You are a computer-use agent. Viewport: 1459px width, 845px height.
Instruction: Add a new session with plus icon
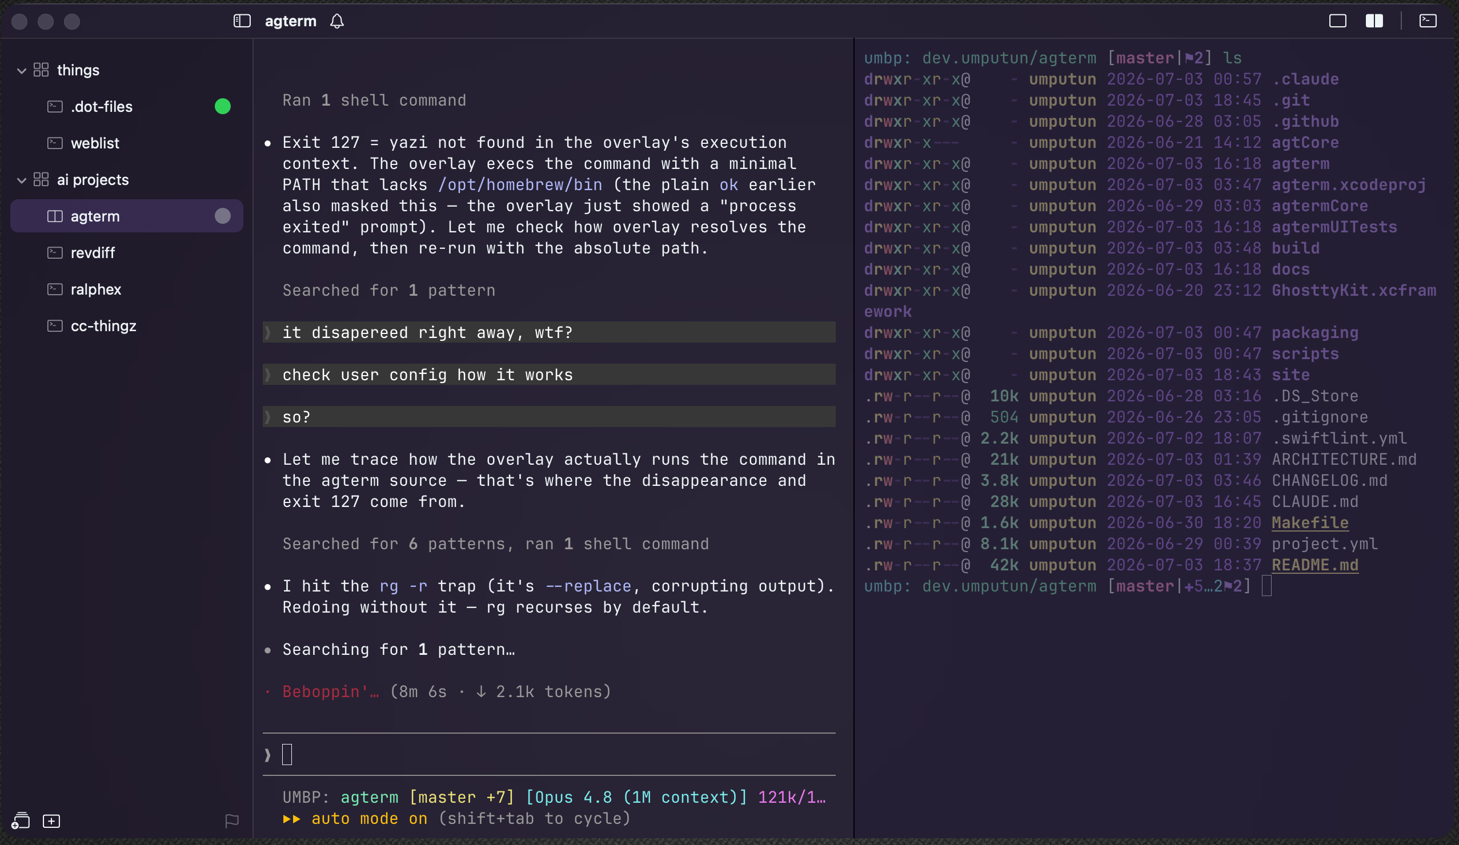51,820
